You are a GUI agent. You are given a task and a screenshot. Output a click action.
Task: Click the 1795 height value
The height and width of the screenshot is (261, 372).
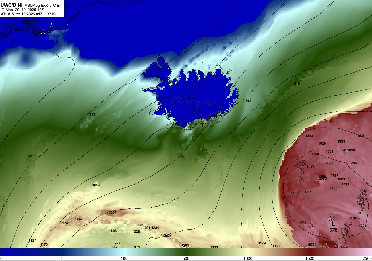(363, 226)
